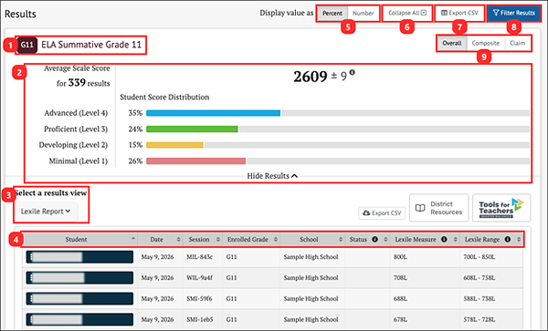Select the Composite view toggle
This screenshot has width=548, height=331.
point(486,43)
